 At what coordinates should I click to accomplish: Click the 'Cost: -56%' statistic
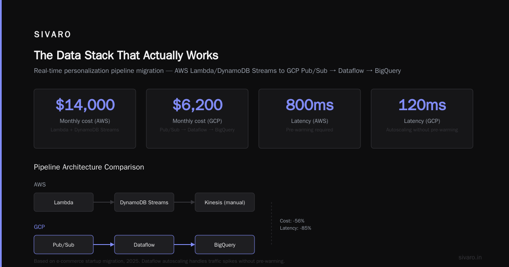tap(292, 221)
